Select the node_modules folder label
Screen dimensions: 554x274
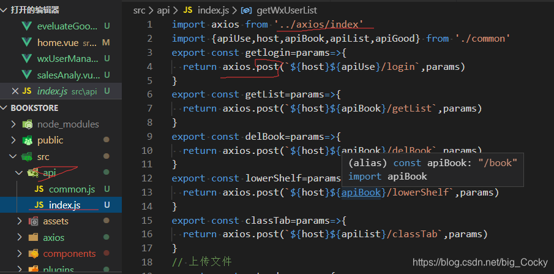(x=68, y=124)
